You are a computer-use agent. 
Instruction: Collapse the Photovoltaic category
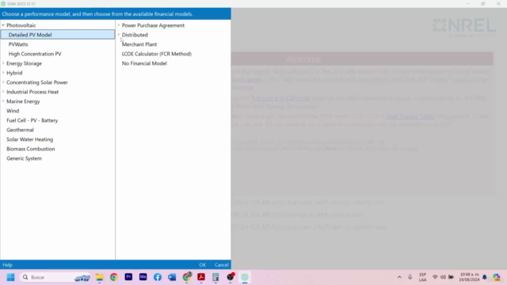pyautogui.click(x=3, y=25)
